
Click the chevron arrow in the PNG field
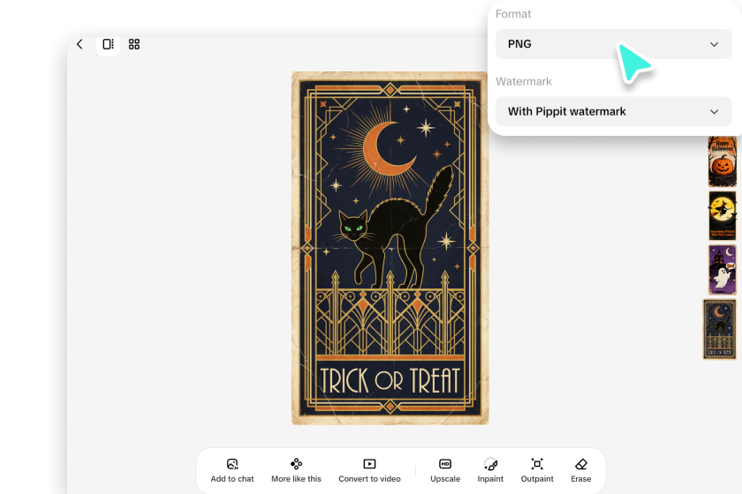(x=715, y=44)
